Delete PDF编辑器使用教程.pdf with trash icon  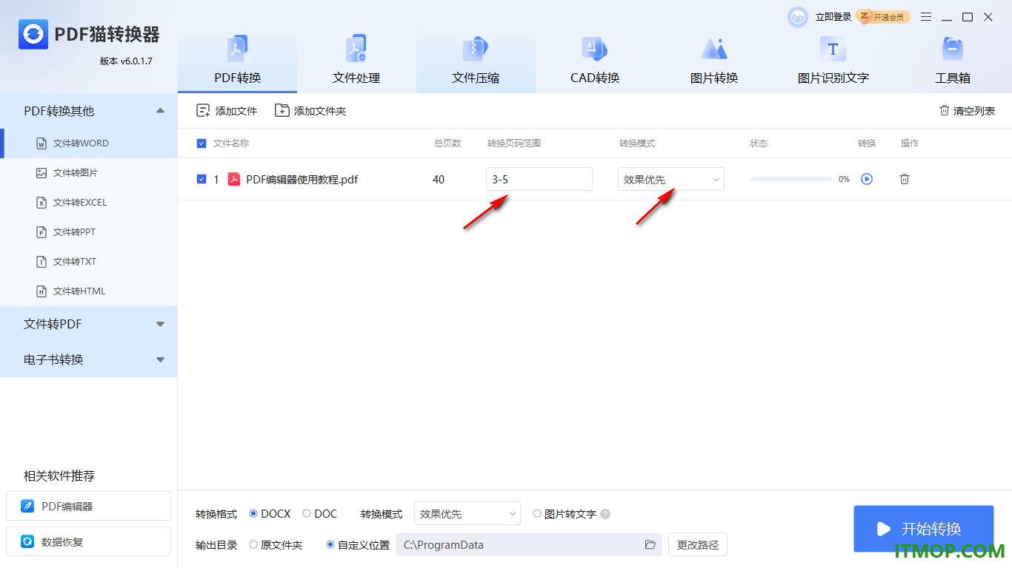click(905, 179)
